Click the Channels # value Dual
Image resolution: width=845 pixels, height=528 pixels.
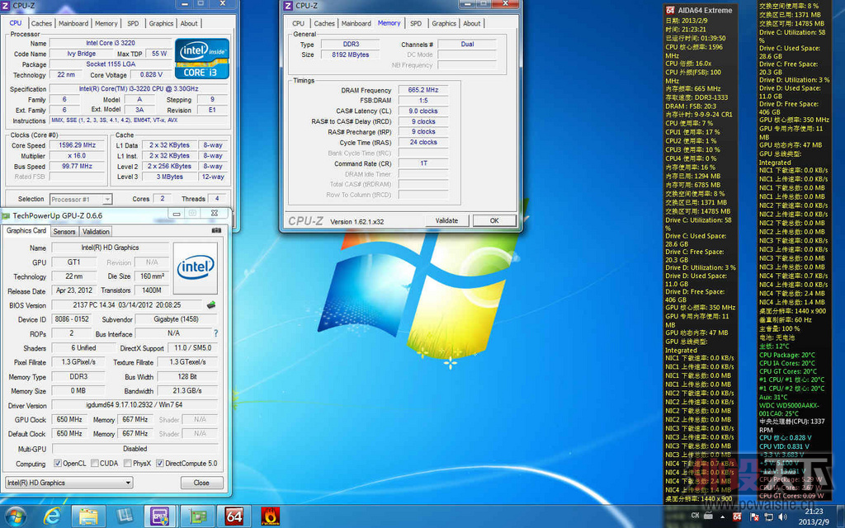click(467, 45)
